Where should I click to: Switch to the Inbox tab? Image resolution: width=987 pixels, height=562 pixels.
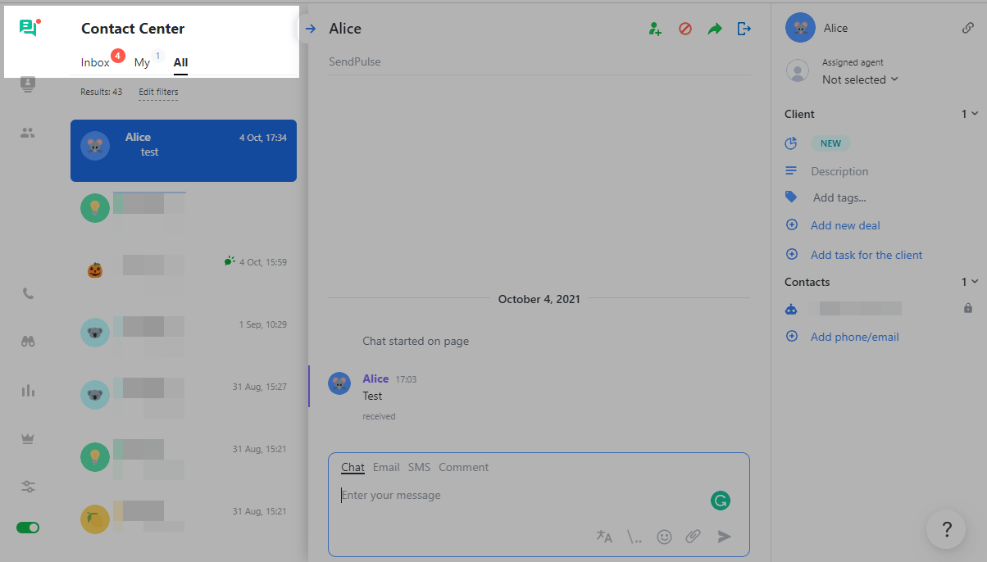click(x=95, y=62)
